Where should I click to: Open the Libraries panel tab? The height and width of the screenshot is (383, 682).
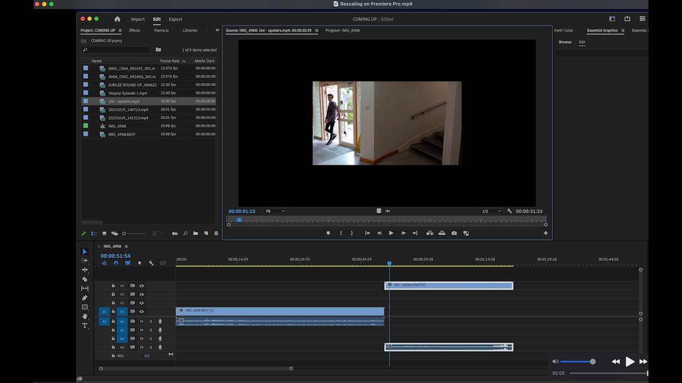tap(190, 30)
